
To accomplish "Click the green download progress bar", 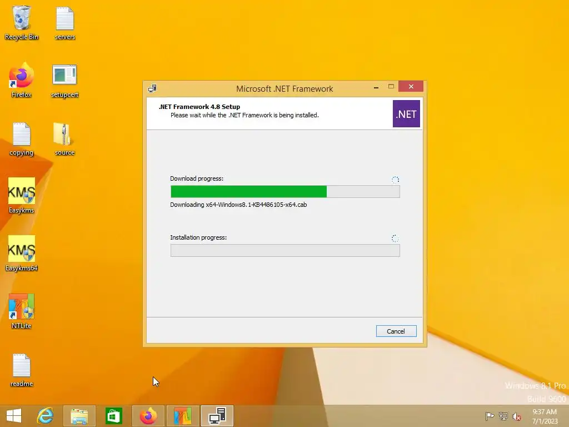I will (285, 191).
